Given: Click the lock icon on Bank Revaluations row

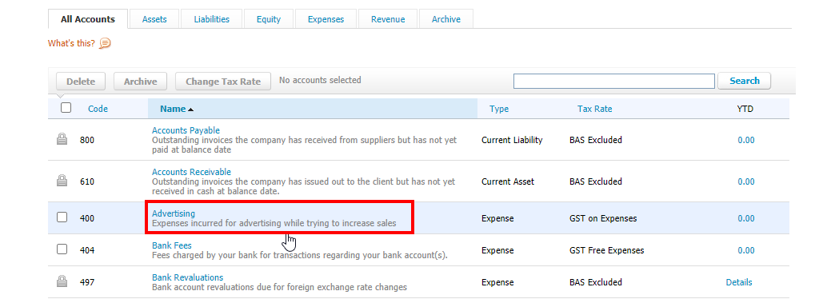Looking at the screenshot, I should click(x=62, y=281).
